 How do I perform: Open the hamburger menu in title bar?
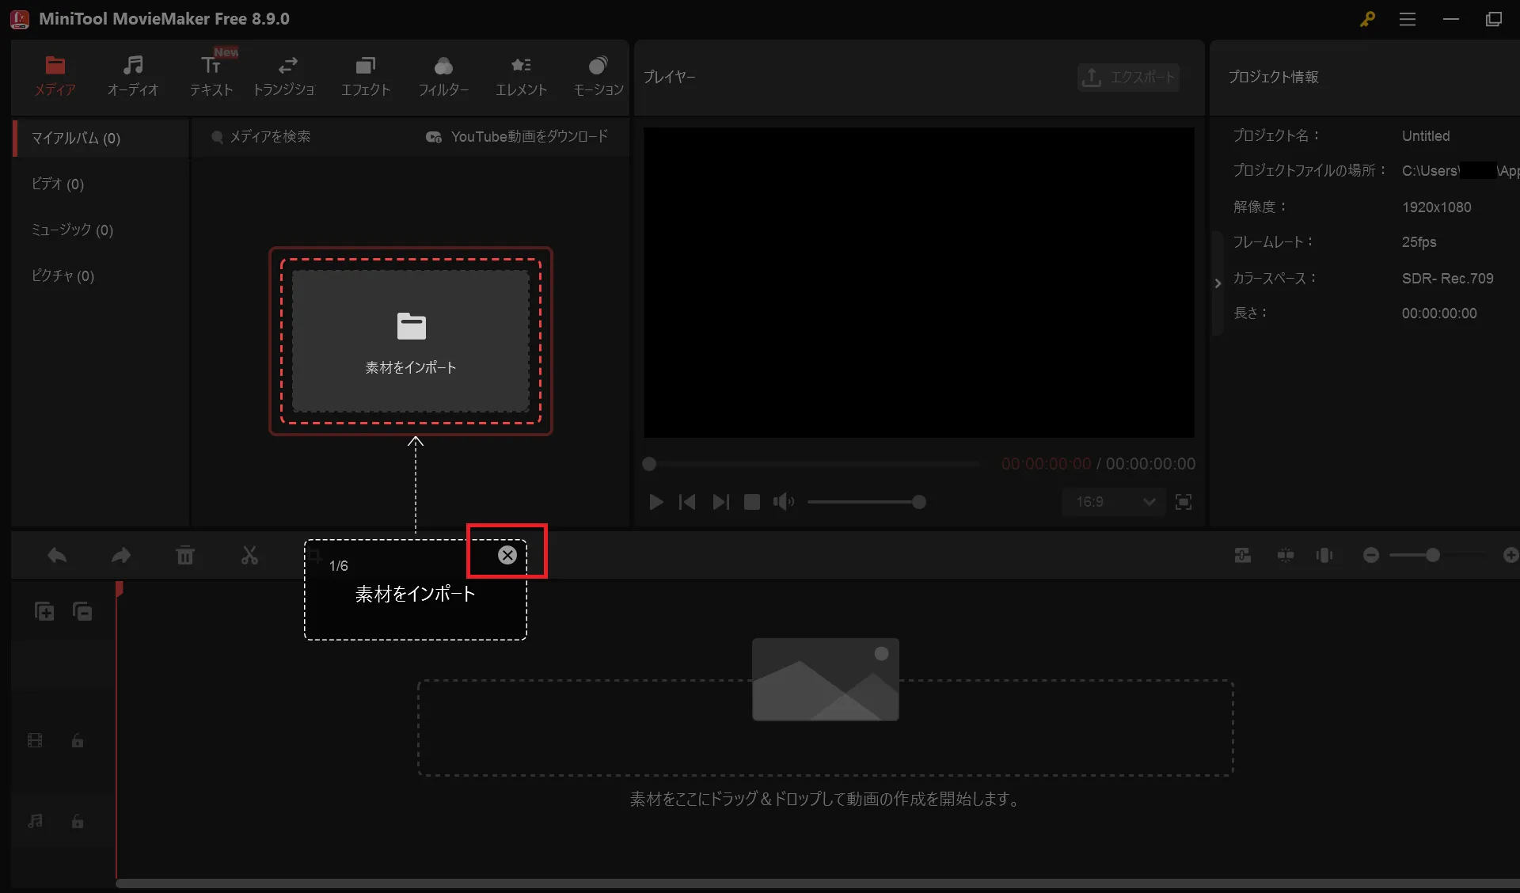click(1408, 19)
